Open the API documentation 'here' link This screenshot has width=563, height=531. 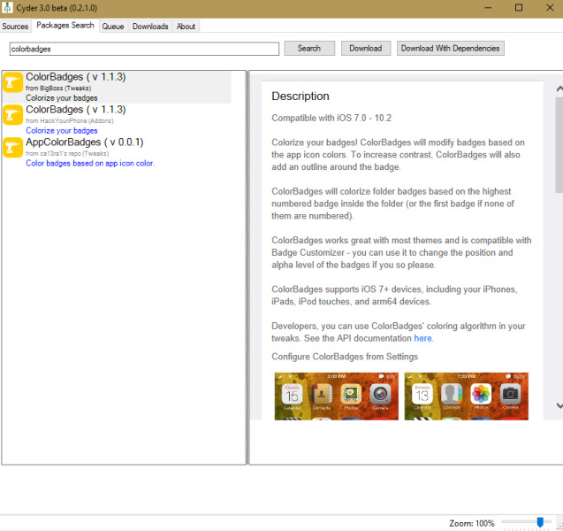(423, 339)
